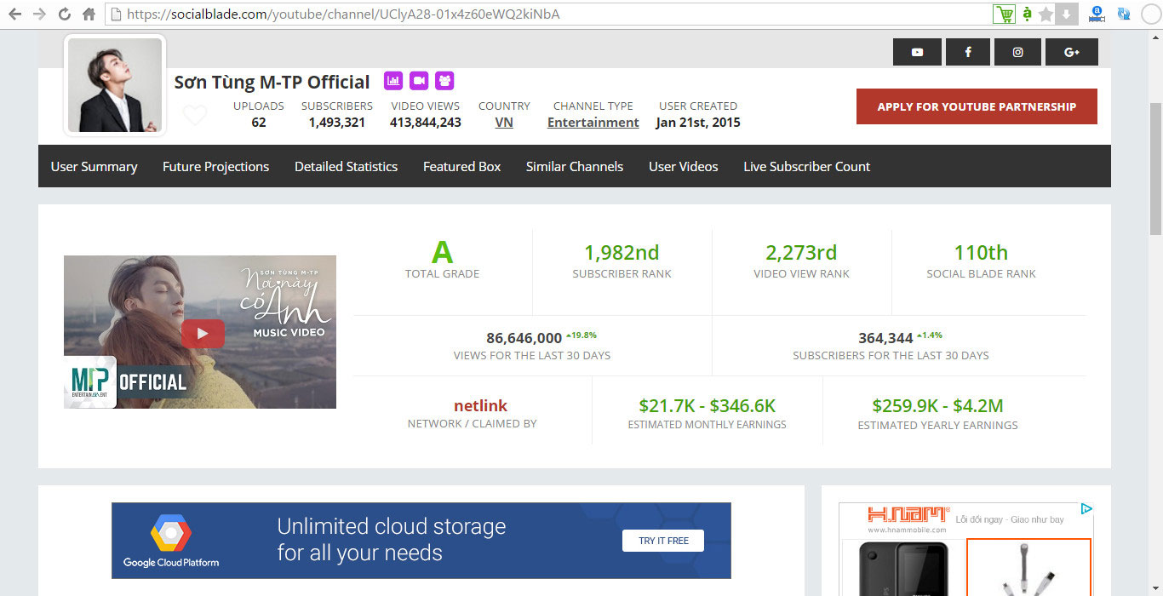Click the browser forward arrow

39,14
